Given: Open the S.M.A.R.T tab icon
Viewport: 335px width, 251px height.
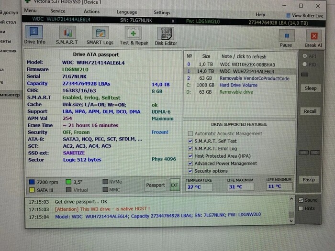Looking at the screenshot, I should tap(67, 35).
